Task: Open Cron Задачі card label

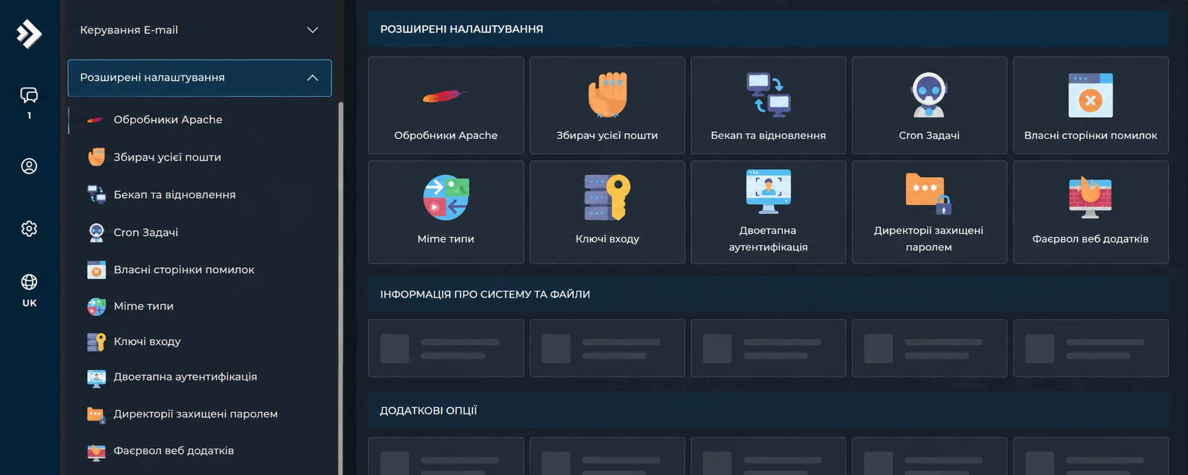Action: point(929,135)
